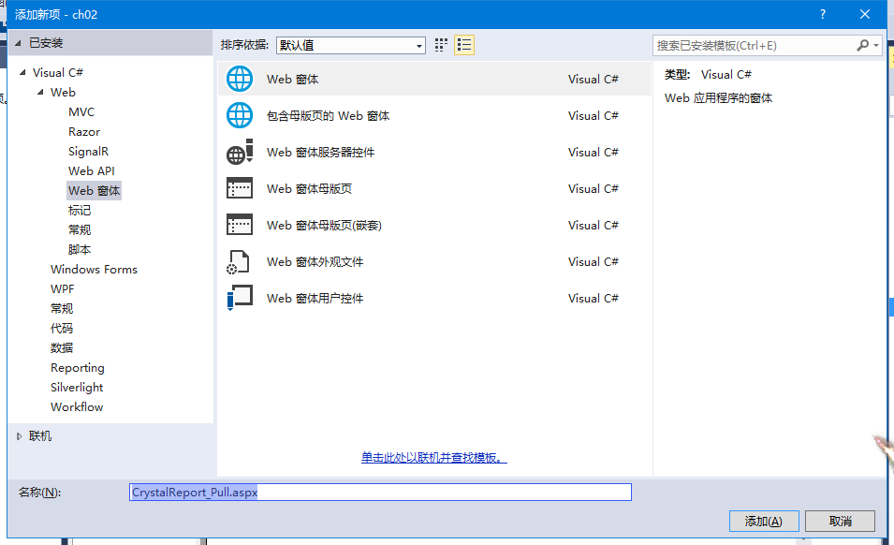The height and width of the screenshot is (545, 894).
Task: Collapse the Visual C# tree node
Action: tap(22, 72)
